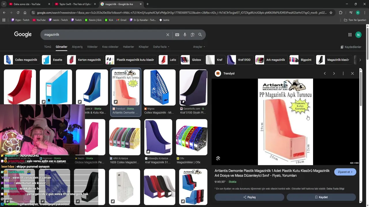Filter by Globox chip

pyautogui.click(x=192, y=60)
